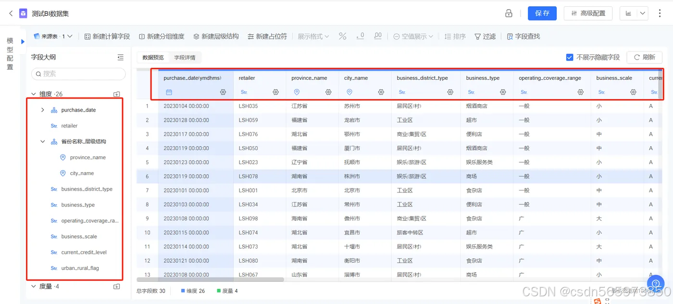Switch to 数据预览 tab
This screenshot has width=673, height=304.
[x=153, y=58]
